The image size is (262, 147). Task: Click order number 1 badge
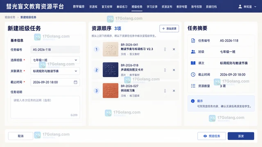(97, 49)
